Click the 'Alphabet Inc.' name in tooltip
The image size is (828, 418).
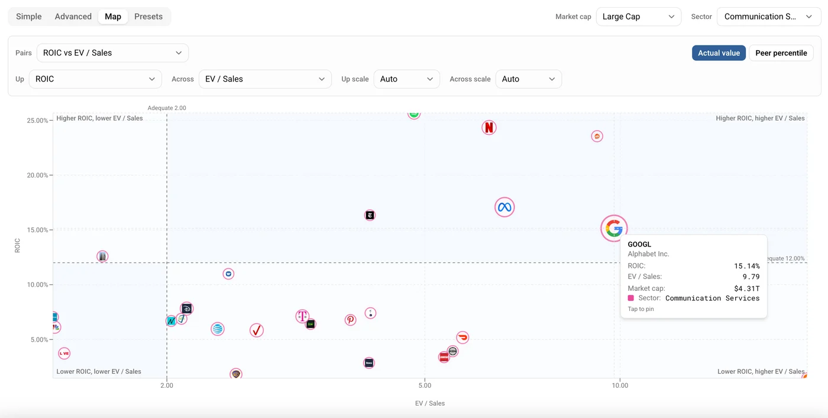(x=649, y=254)
